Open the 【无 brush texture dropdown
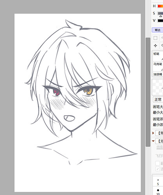 [x=159, y=141]
